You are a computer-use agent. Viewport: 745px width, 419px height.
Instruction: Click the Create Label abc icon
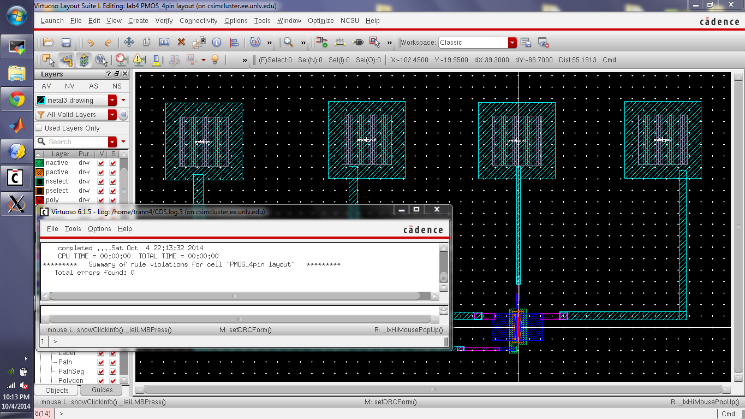tap(339, 42)
